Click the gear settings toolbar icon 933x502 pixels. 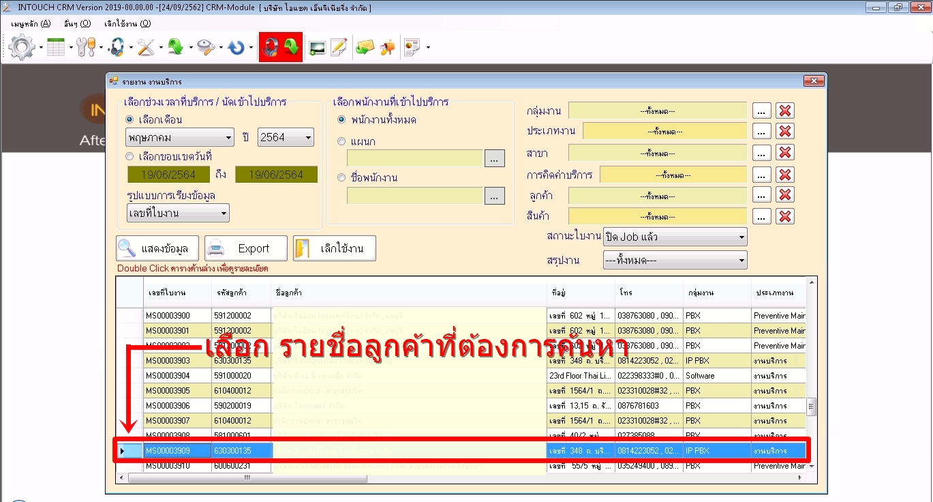pyautogui.click(x=22, y=47)
